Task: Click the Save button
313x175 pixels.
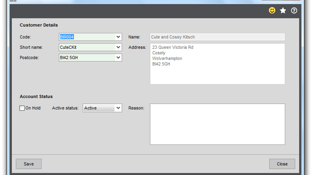Action: click(29, 164)
